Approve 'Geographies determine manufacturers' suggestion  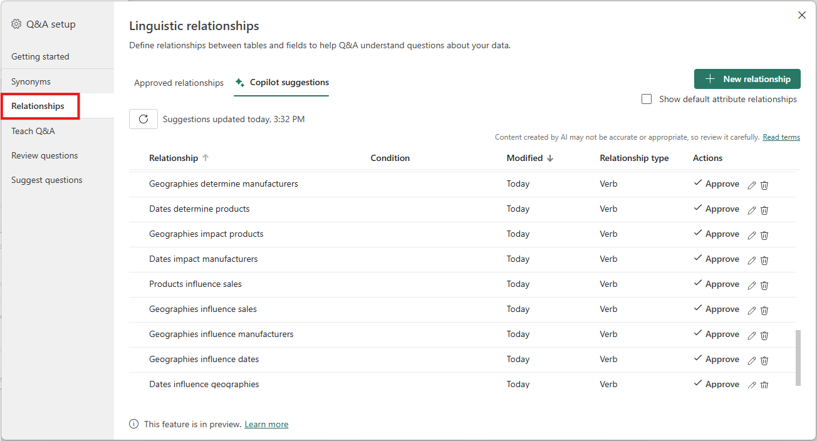[x=717, y=184]
